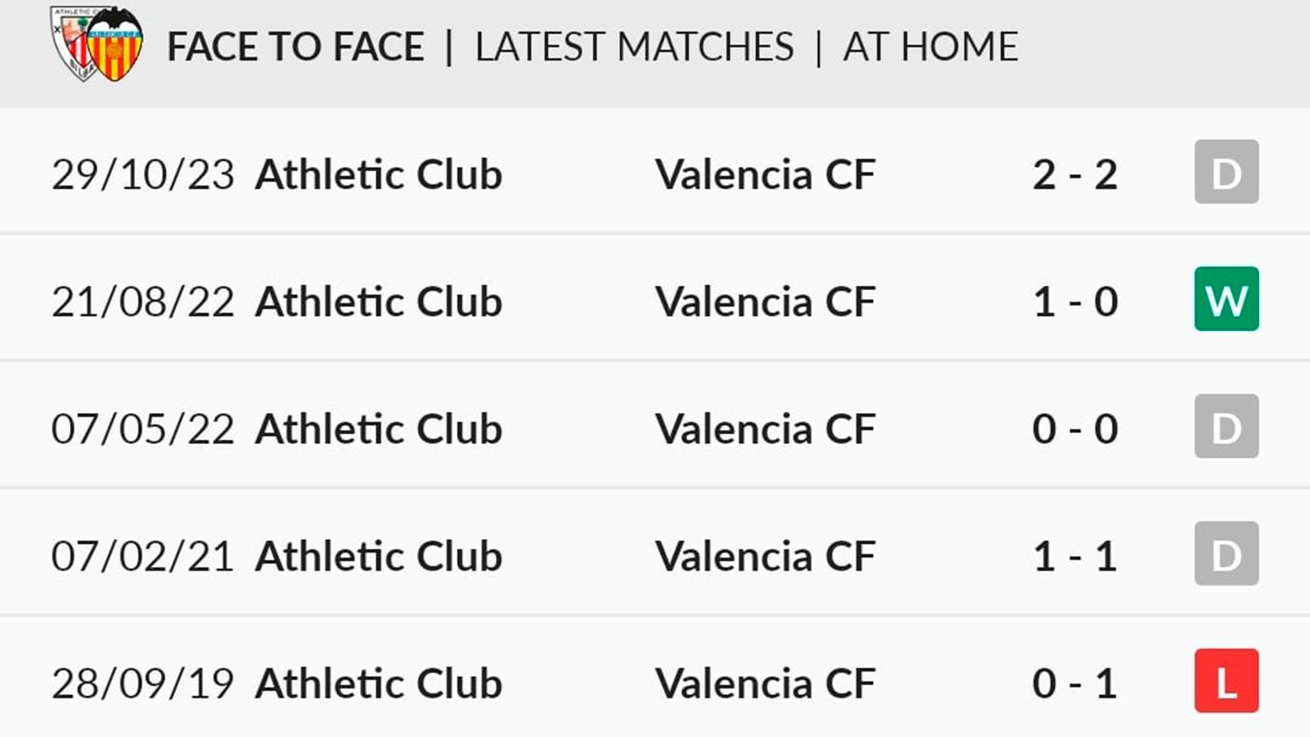Screen dimensions: 1310x737
Task: Select the FACE TO FACE heading
Action: [295, 47]
